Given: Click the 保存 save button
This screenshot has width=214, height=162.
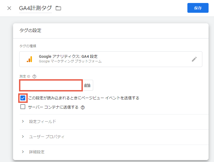Looking at the screenshot, I should coord(198,8).
